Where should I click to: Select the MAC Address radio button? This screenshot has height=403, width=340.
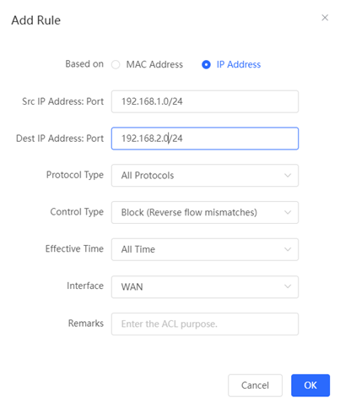(x=116, y=64)
